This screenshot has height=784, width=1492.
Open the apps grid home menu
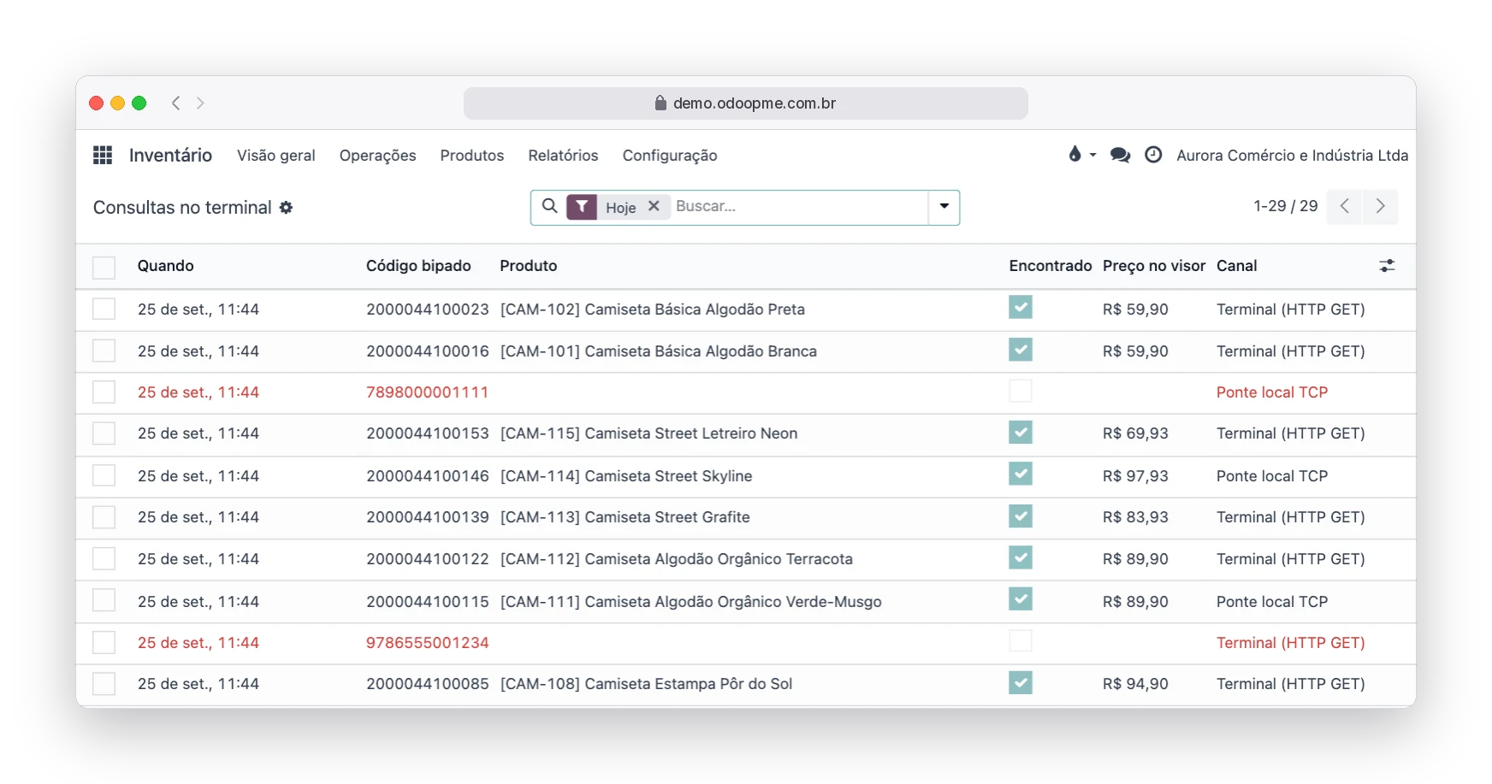(103, 155)
